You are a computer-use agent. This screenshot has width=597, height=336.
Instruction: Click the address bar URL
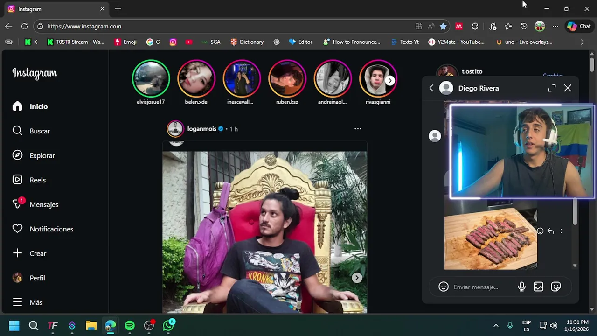click(84, 26)
